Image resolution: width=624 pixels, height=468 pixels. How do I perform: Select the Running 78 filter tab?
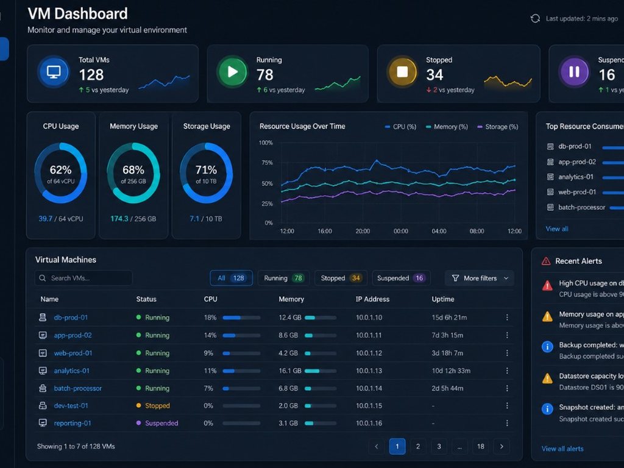pyautogui.click(x=283, y=278)
